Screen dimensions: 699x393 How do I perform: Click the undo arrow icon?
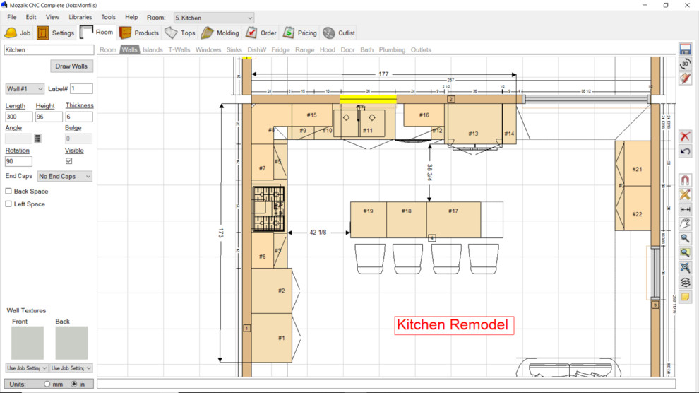(x=685, y=151)
